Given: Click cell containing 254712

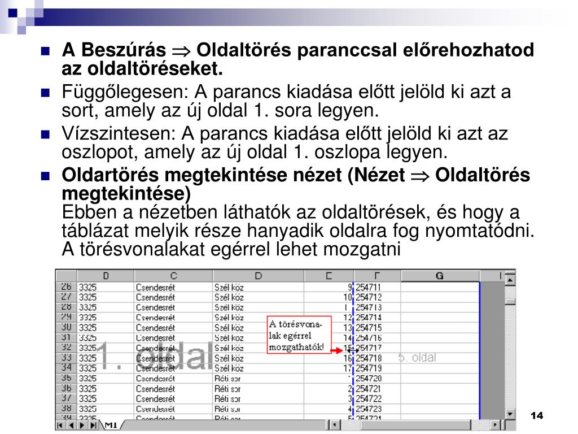Looking at the screenshot, I should click(377, 297).
